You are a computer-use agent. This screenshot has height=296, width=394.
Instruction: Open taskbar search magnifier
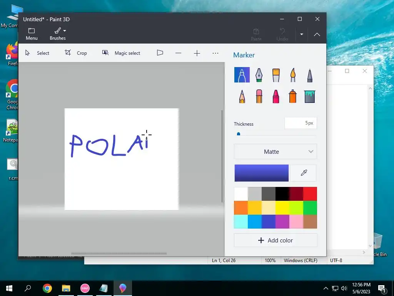click(x=28, y=288)
